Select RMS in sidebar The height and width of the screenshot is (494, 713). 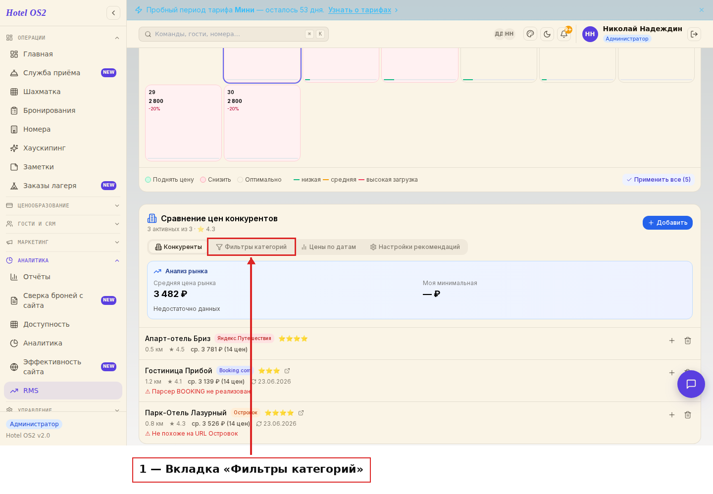(x=63, y=391)
